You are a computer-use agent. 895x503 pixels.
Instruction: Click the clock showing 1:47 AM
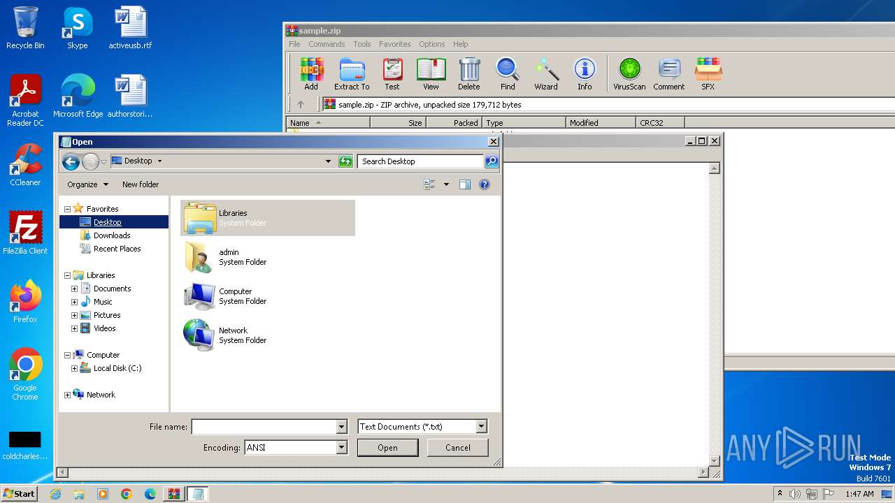coord(859,494)
